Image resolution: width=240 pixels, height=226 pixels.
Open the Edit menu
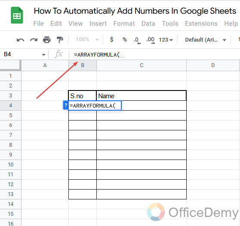click(56, 24)
